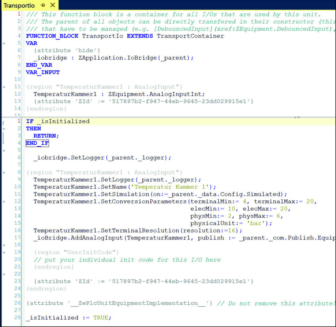Click _iobridge.SetLogger call on line 6
The width and height of the screenshot is (336, 327).
pos(102,158)
